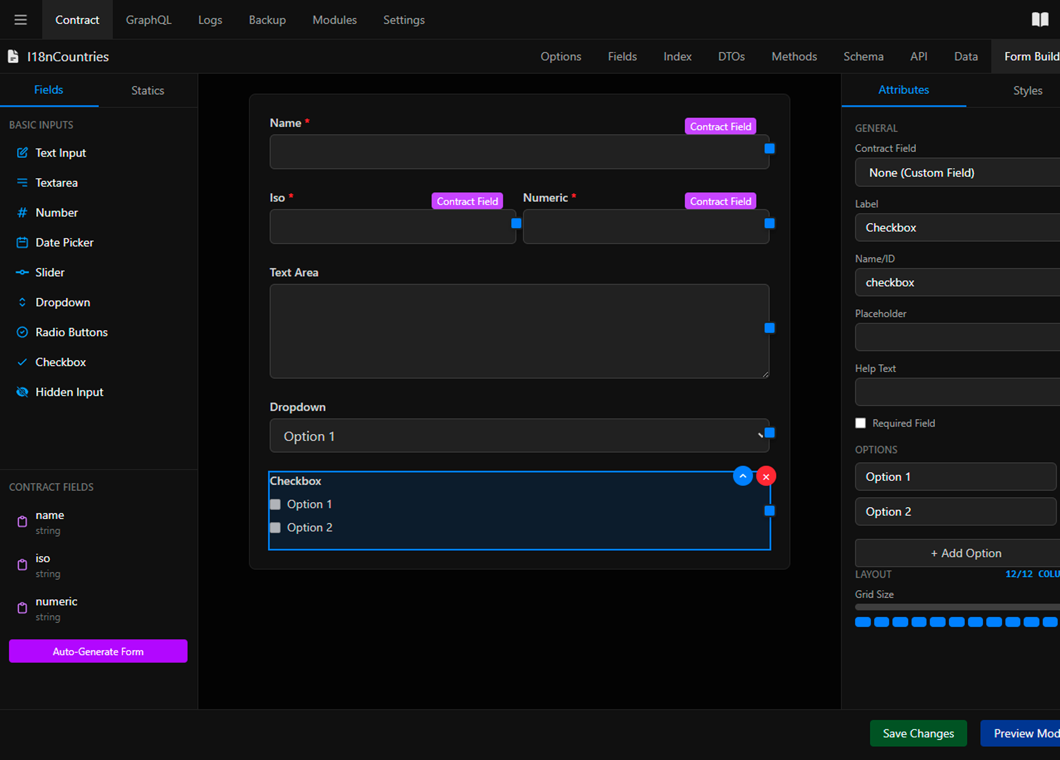Click the I18nCountries file icon

14,57
